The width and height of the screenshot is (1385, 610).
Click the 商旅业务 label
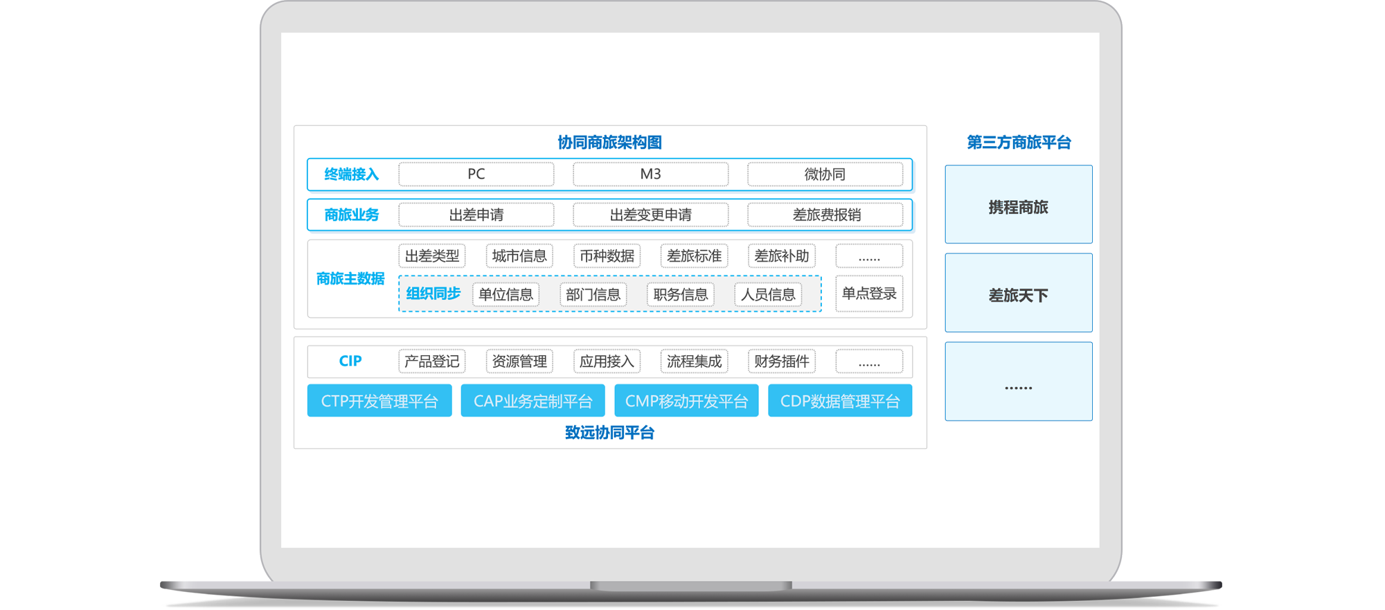click(352, 215)
